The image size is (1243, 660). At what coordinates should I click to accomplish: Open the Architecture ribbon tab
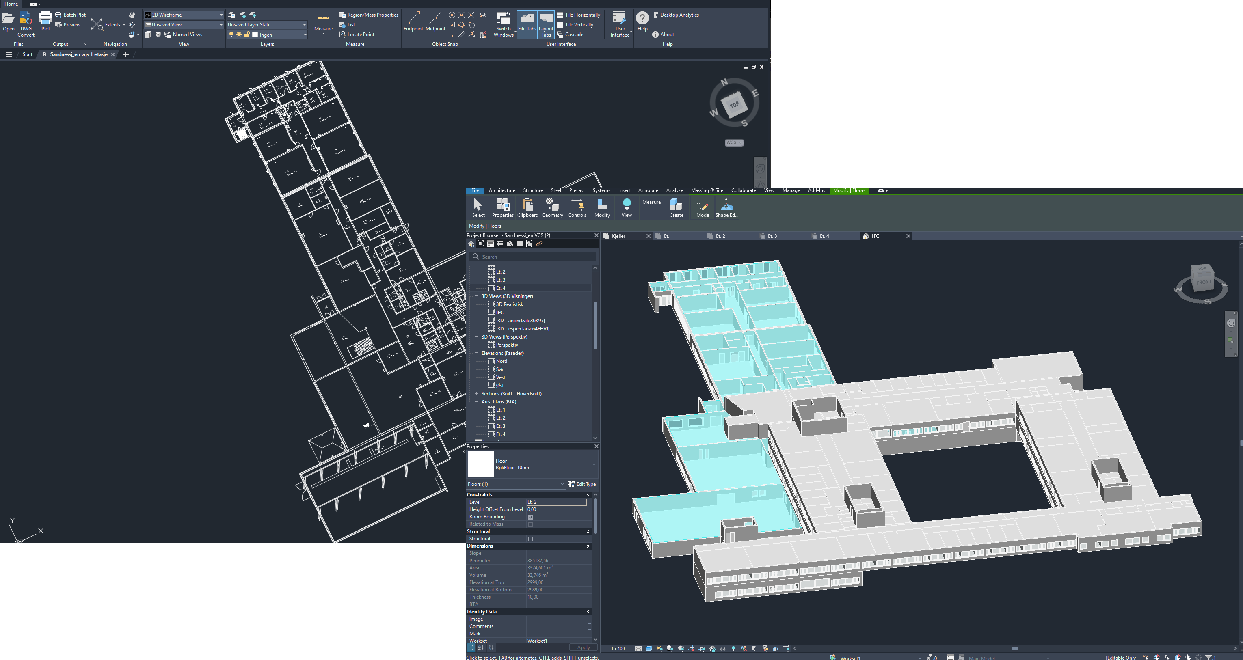coord(502,190)
